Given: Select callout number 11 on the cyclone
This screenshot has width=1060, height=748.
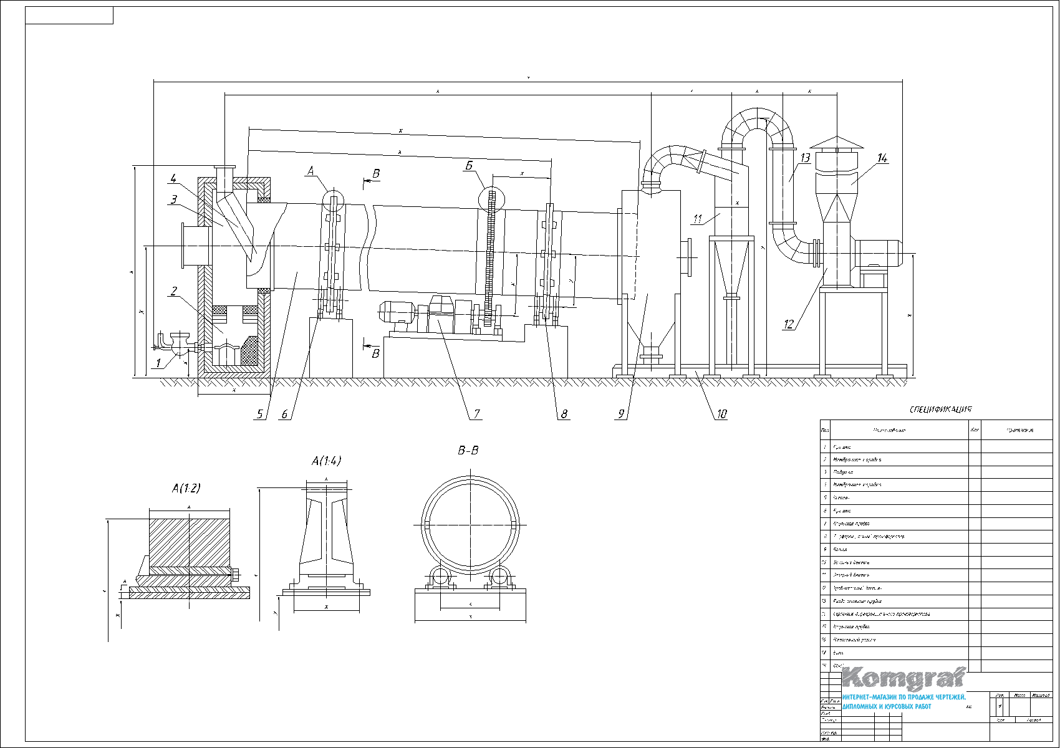Looking at the screenshot, I should (698, 219).
